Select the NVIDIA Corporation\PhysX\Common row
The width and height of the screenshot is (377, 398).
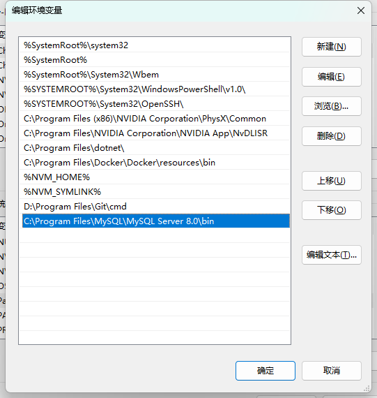click(155, 119)
